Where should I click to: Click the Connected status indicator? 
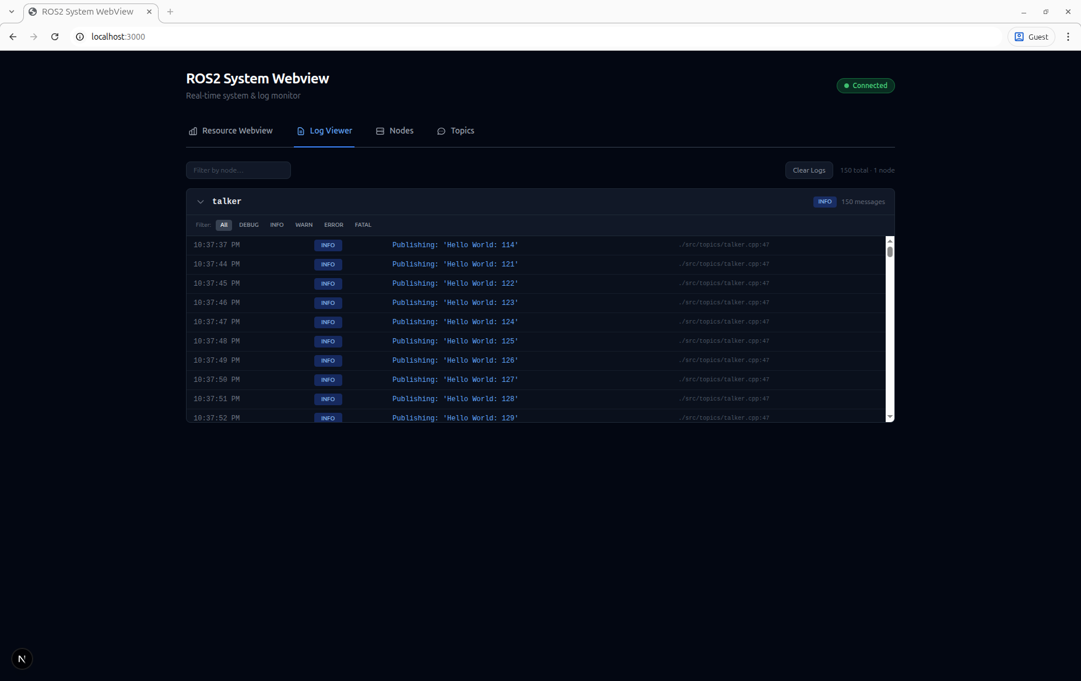(865, 85)
